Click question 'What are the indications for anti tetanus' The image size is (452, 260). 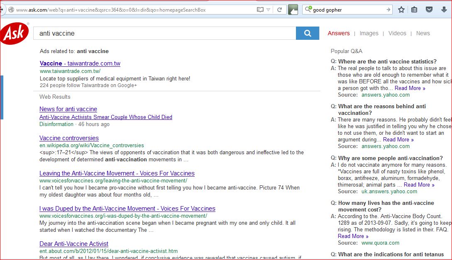[x=391, y=255]
